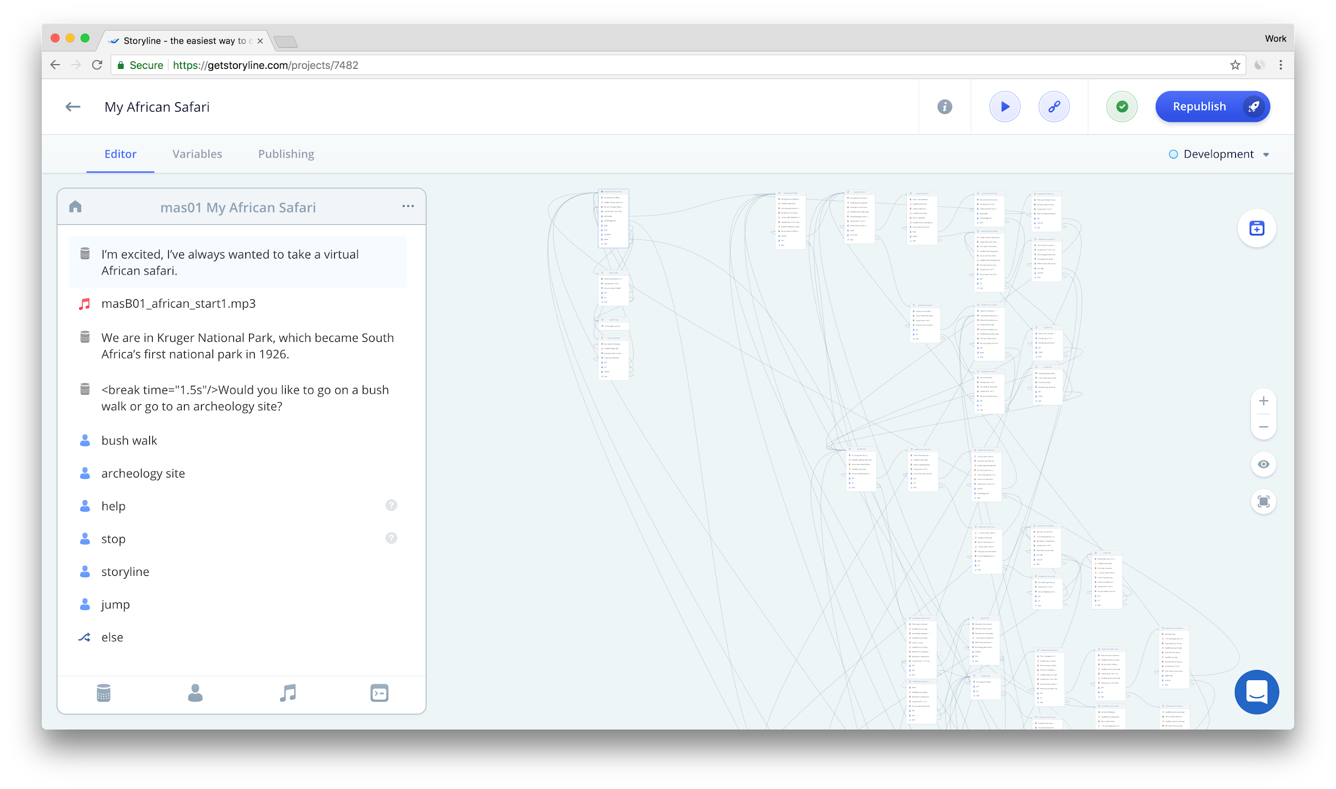Image resolution: width=1336 pixels, height=789 pixels.
Task: Click the play preview button
Action: pyautogui.click(x=1004, y=107)
